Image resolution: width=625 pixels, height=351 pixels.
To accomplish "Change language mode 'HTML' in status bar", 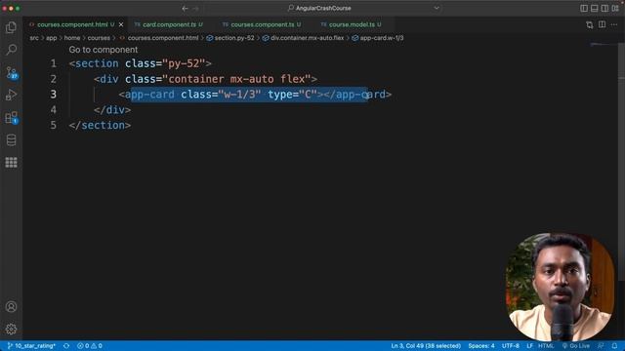I will click(546, 346).
